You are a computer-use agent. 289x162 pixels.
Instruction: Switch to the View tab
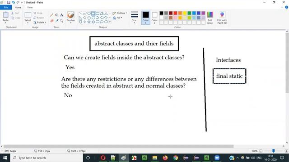click(x=30, y=7)
